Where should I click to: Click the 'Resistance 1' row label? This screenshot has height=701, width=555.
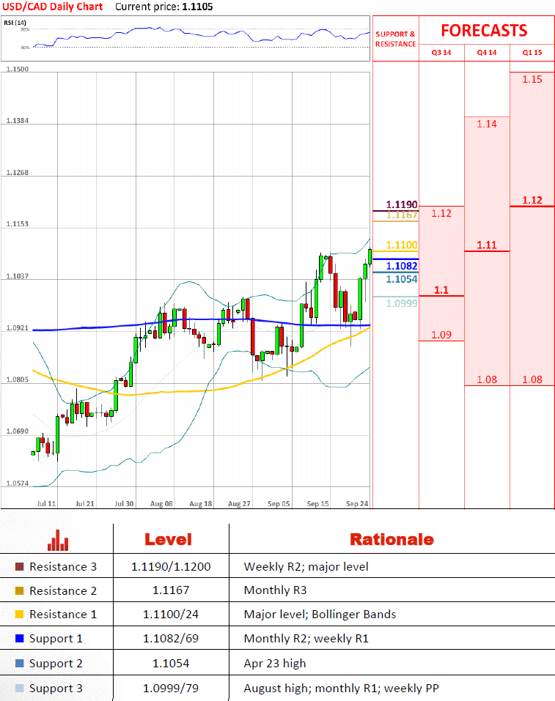[63, 615]
